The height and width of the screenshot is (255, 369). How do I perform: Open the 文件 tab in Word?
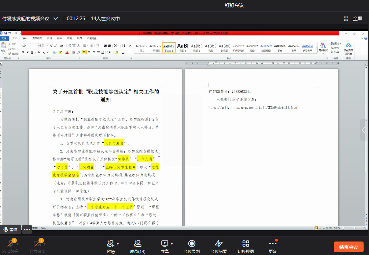tap(4, 38)
